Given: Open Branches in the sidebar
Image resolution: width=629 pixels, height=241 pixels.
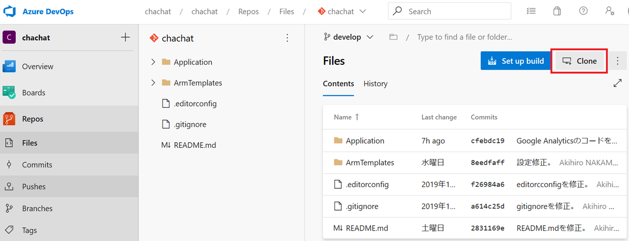Looking at the screenshot, I should click(37, 208).
